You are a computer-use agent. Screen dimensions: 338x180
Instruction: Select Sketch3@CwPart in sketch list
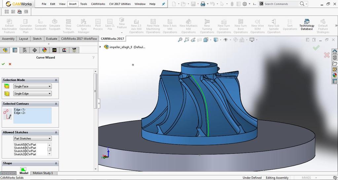click(x=25, y=151)
